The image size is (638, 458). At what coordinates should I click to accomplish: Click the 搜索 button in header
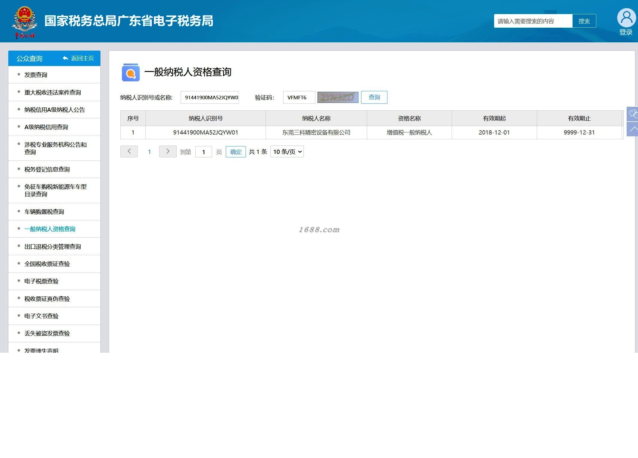[x=584, y=21]
